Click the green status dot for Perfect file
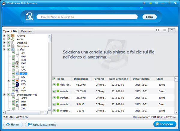Viewport: 180px width, 131px height. tap(58, 98)
